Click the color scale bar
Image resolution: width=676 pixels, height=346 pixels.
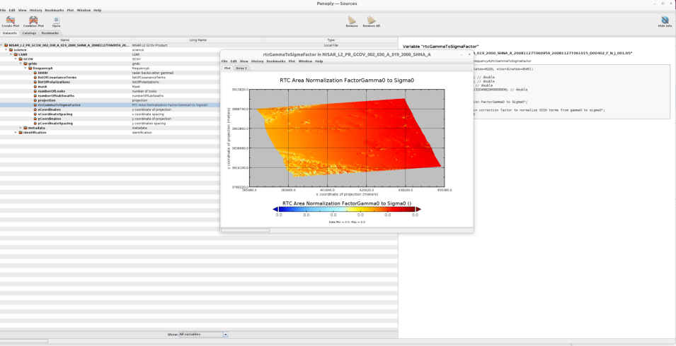pyautogui.click(x=347, y=209)
